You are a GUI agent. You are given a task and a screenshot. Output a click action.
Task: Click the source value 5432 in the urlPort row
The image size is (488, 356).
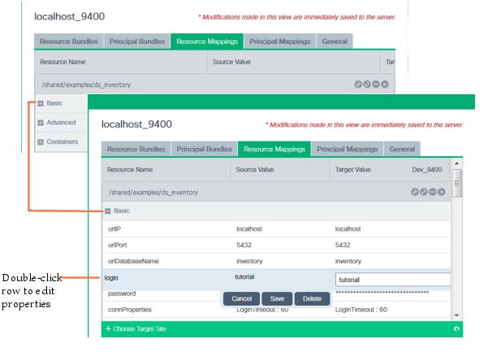tap(244, 245)
